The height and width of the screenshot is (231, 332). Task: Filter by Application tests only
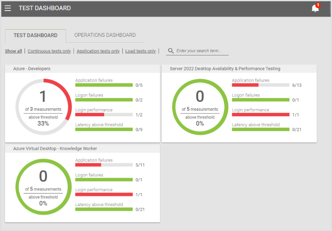98,51
